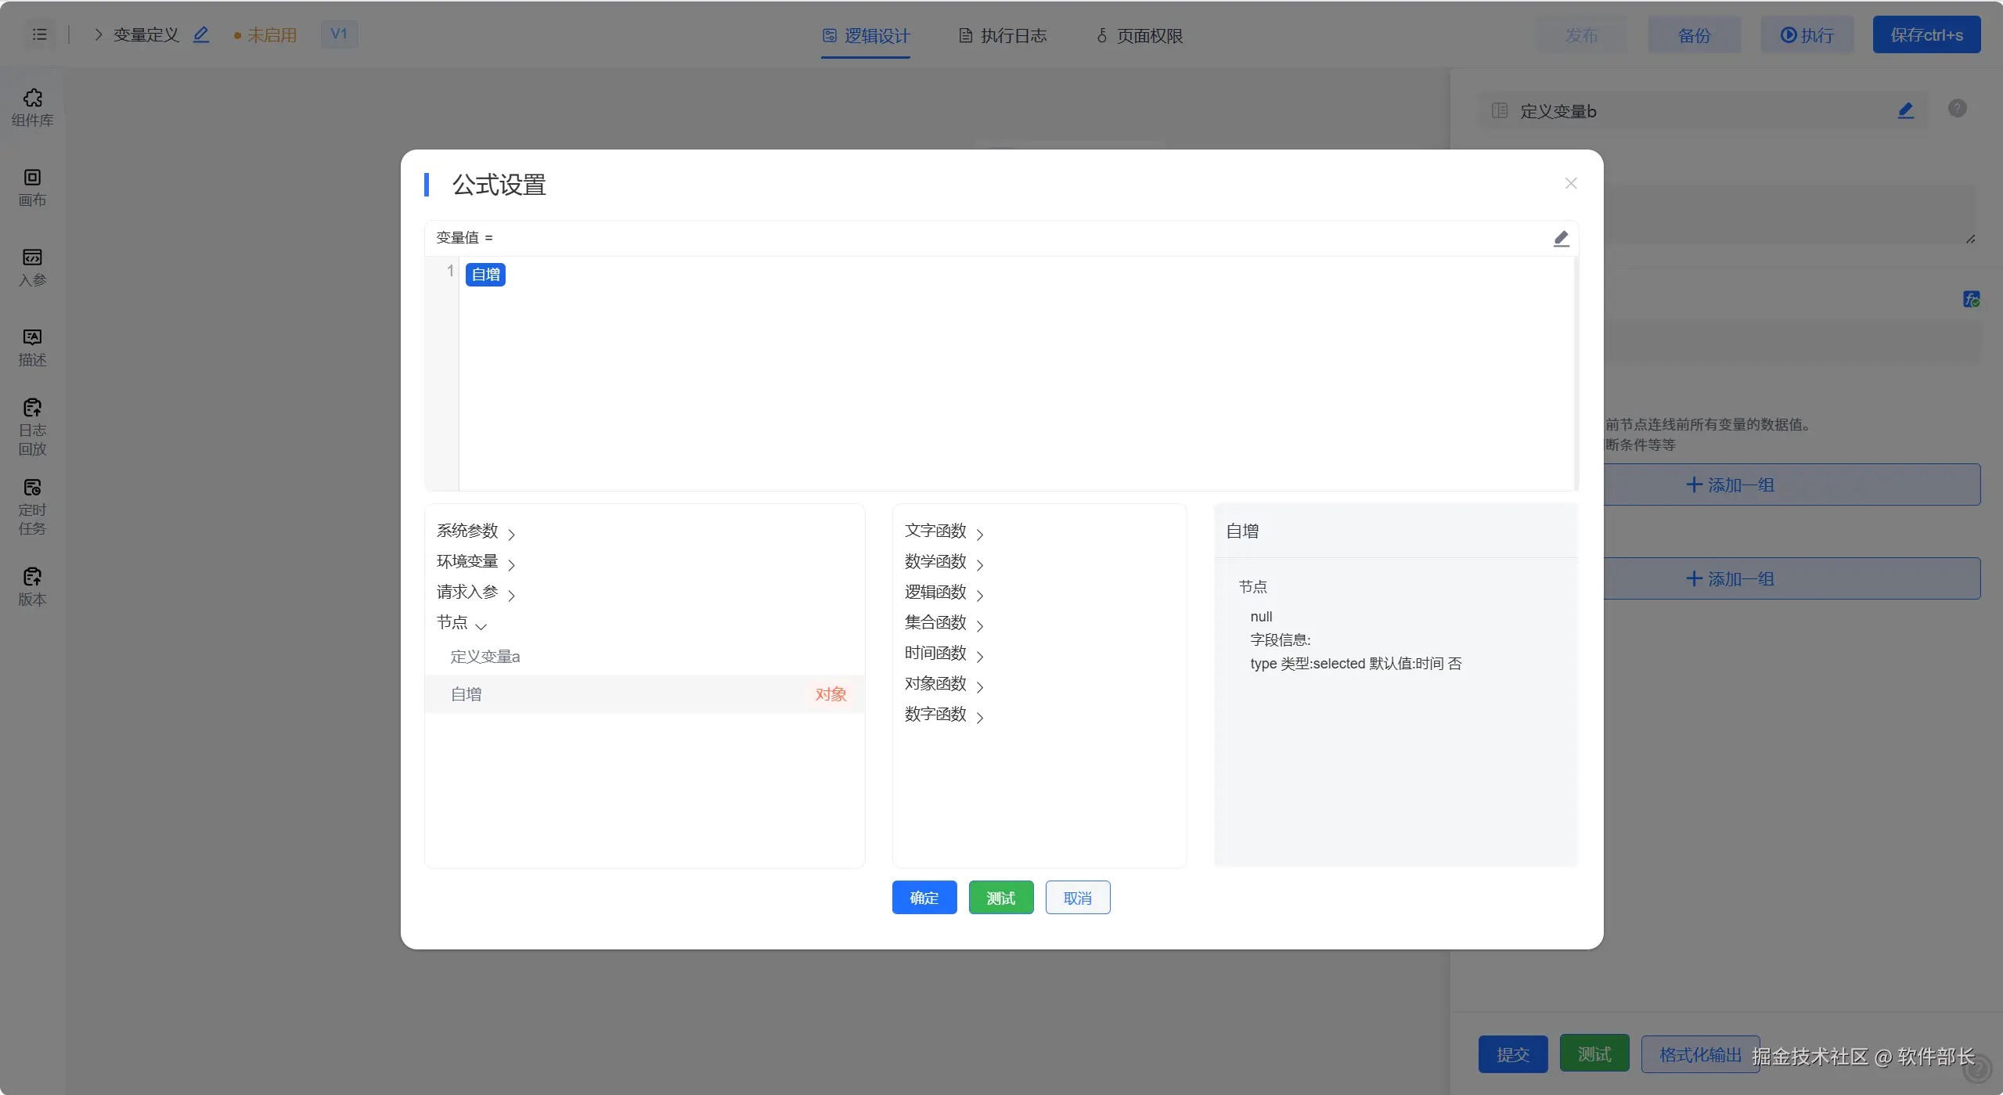The height and width of the screenshot is (1095, 2003).
Task: Open the 版本 version sidebar icon
Action: pos(32,586)
